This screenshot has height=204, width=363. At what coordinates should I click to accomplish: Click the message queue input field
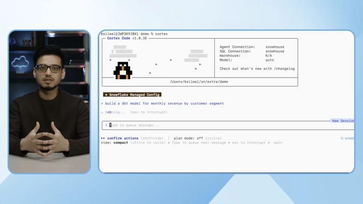pyautogui.click(x=228, y=125)
